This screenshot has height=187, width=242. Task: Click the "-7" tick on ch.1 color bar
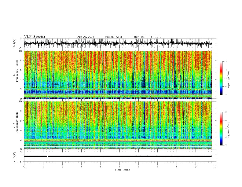[226, 95]
